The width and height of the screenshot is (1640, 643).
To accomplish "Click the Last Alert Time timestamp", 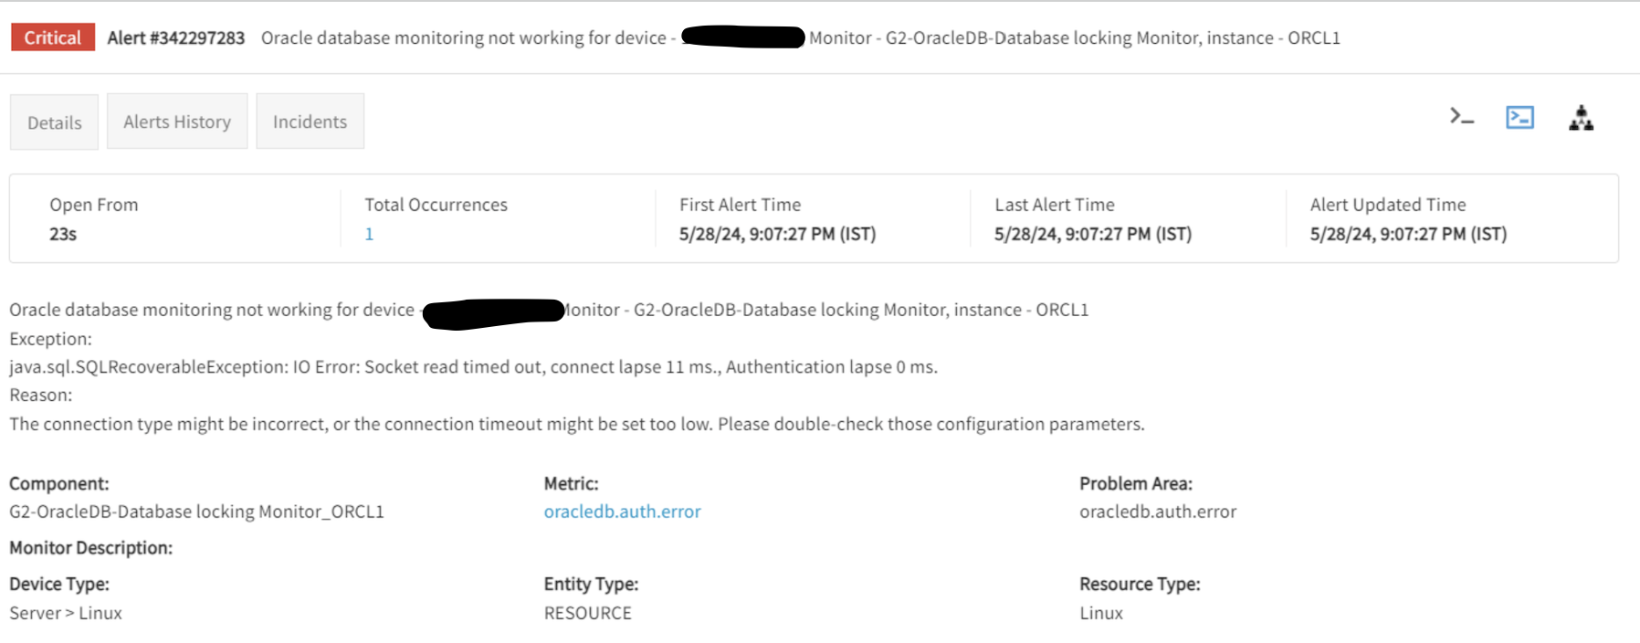I will pos(1092,234).
